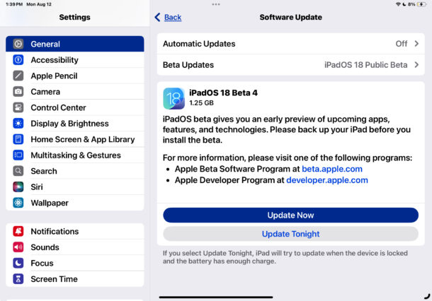The height and width of the screenshot is (301, 432).
Task: Tap the Wi-Fi status icon
Action: pyautogui.click(x=398, y=4)
